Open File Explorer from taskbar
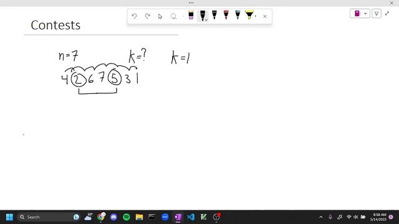The image size is (399, 224). [x=139, y=217]
